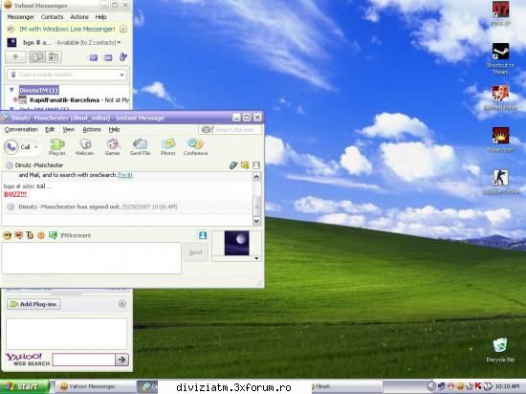Click the yellow folders icon in the IM header
This screenshot has height=394, width=526.
(245, 165)
